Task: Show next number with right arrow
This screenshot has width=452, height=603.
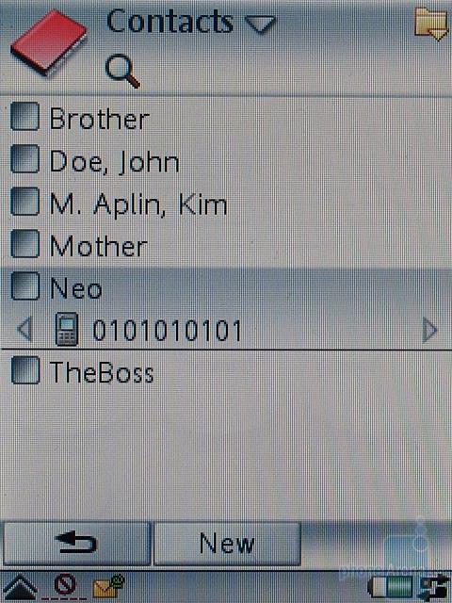Action: click(x=429, y=330)
